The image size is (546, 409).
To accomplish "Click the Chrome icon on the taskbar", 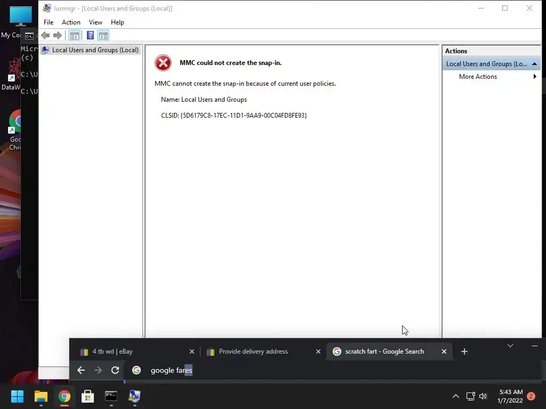I will (64, 396).
